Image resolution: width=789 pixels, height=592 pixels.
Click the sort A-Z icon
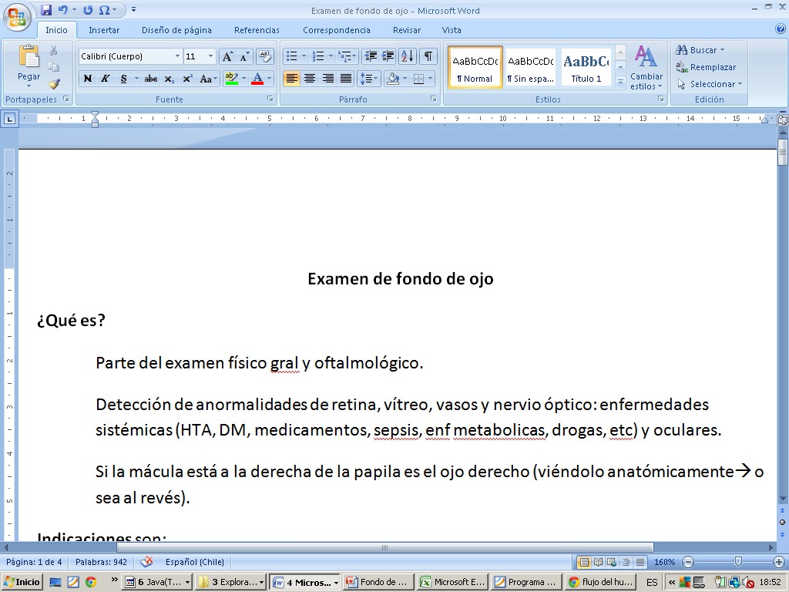coord(408,56)
